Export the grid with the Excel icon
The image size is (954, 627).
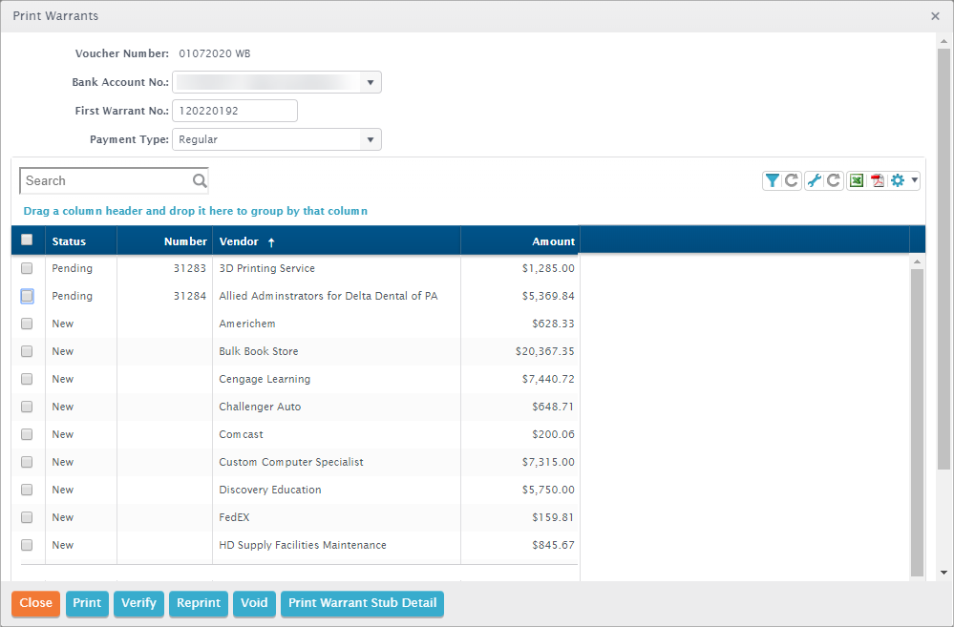click(x=857, y=180)
